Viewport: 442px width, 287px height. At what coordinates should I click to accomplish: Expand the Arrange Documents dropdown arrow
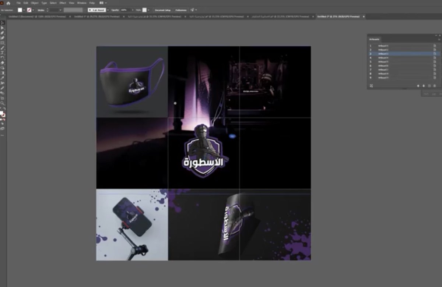point(106,3)
